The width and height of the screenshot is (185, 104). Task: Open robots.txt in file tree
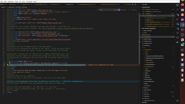pos(147,45)
